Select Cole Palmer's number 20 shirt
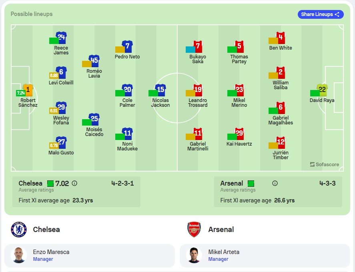The height and width of the screenshot is (272, 355). tap(127, 90)
